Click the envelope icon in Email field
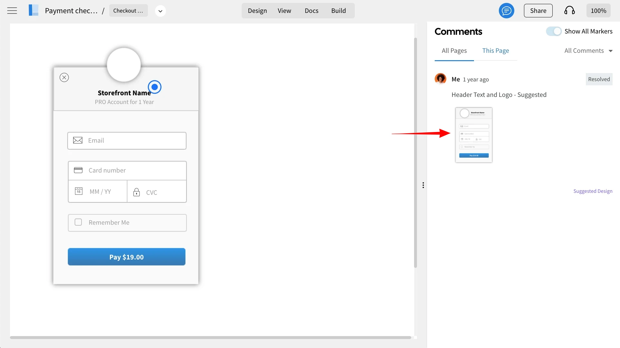Image resolution: width=620 pixels, height=348 pixels. click(78, 140)
